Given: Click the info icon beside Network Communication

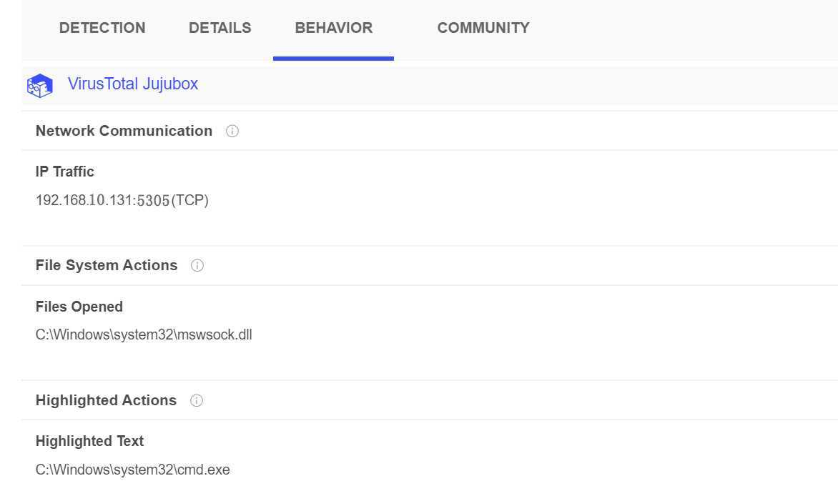Looking at the screenshot, I should tap(232, 131).
